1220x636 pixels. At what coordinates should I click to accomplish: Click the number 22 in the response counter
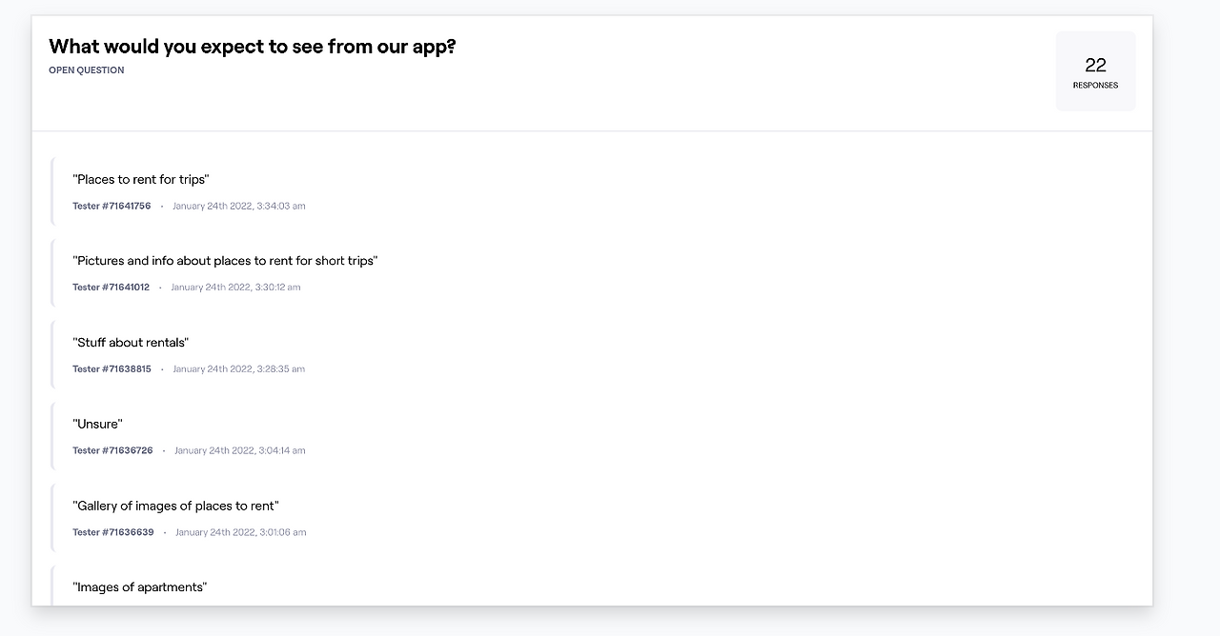[x=1095, y=65]
